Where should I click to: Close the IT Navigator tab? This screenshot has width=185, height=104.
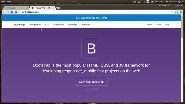tap(28, 8)
